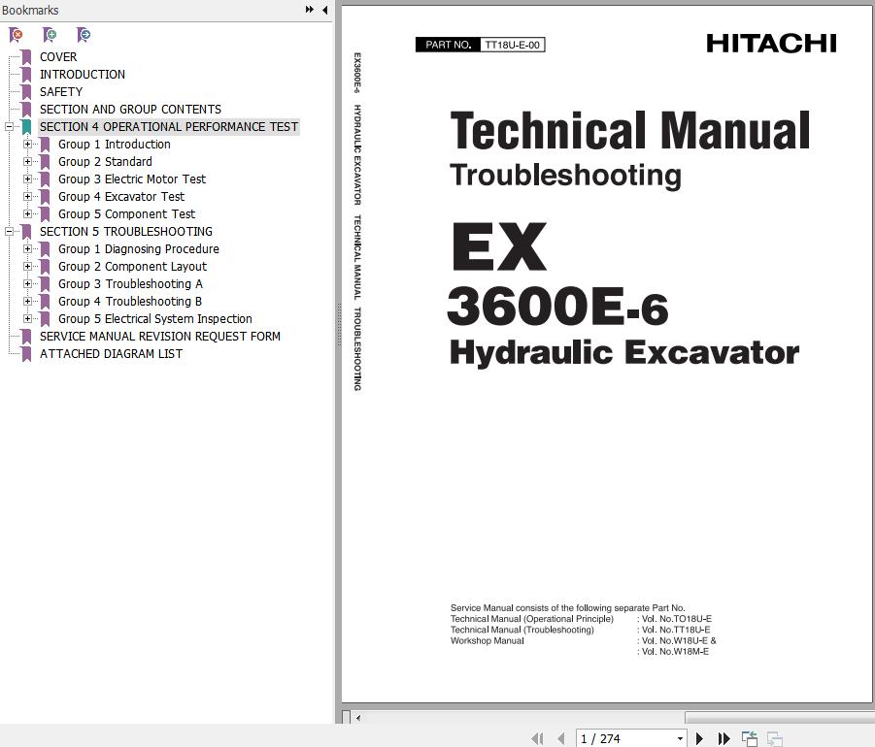
Task: Click the SAFETY bookmark ribbon icon
Action: tap(26, 92)
